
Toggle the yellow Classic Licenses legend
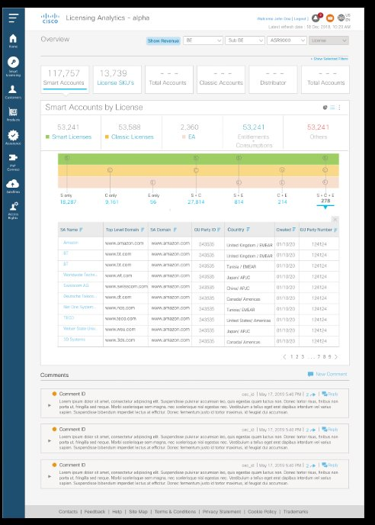click(x=107, y=137)
